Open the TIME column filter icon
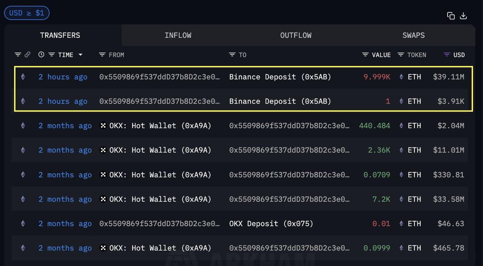Screen dimensions: 483x266 52,55
